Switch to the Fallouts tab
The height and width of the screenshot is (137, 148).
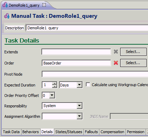(x=91, y=132)
